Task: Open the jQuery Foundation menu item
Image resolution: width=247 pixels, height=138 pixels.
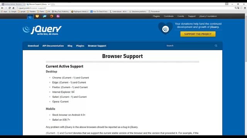Action: [208, 16]
